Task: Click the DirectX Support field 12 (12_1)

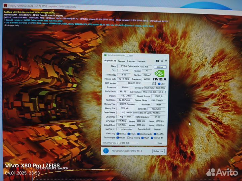Action: (x=158, y=96)
